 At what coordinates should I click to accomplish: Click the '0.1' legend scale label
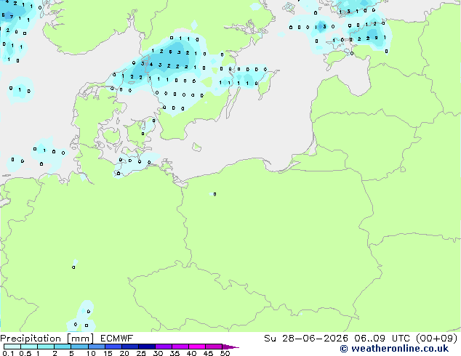click(8, 353)
